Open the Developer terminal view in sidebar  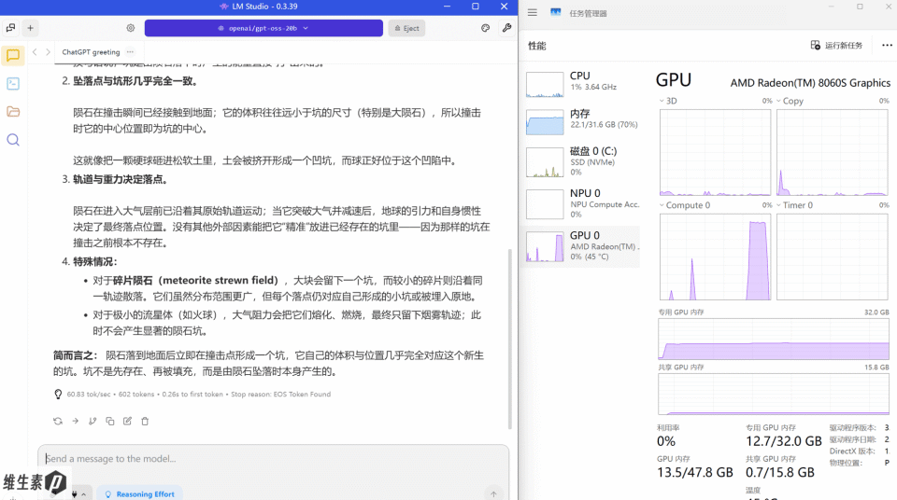point(13,83)
